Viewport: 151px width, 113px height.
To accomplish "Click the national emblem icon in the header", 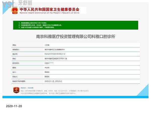I will tap(15, 11).
